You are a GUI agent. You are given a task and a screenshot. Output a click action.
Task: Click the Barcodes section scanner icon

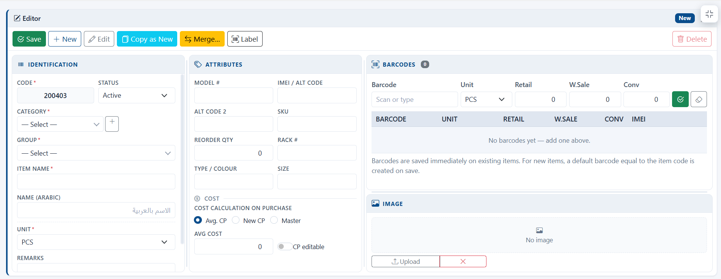pyautogui.click(x=375, y=64)
